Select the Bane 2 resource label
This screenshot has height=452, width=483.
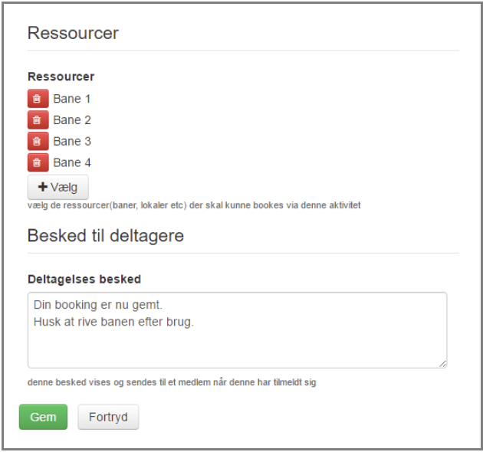[x=72, y=120]
